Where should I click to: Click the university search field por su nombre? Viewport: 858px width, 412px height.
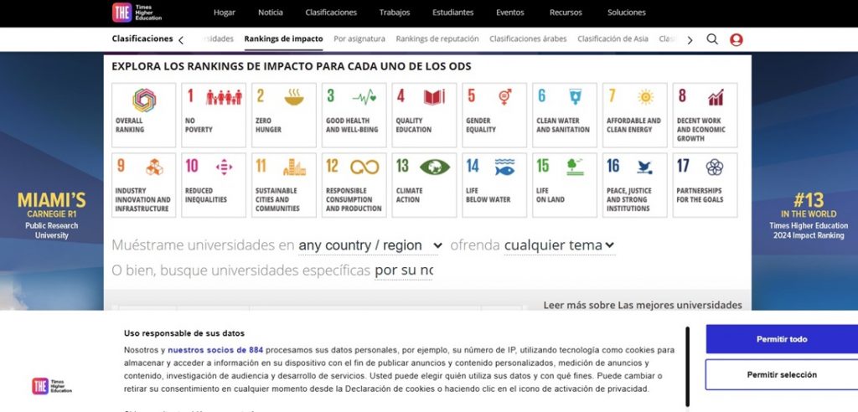(403, 270)
